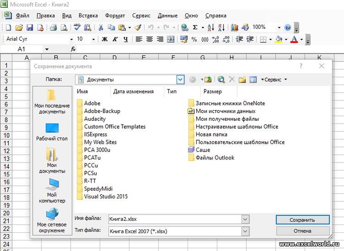
Task: Select the Visual Studio 2015 folder
Action: 102,196
